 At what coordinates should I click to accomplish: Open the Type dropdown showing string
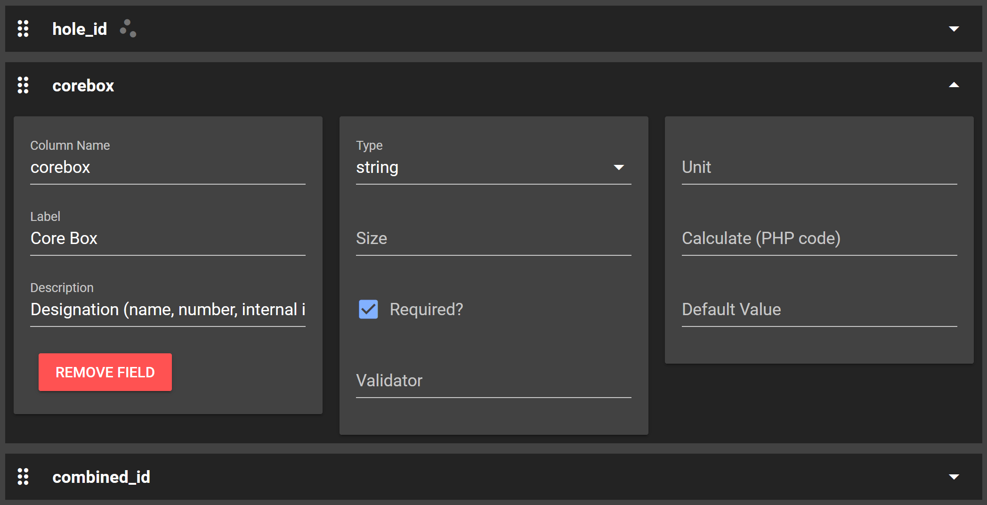[x=493, y=168]
